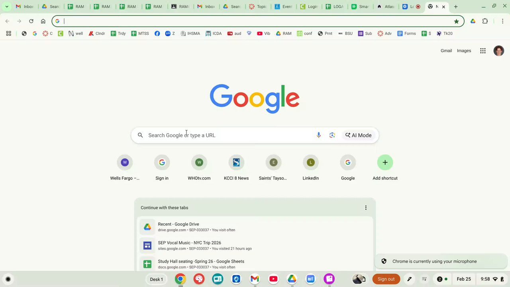Open the 'Continue with these tabs' options menu
The image size is (510, 287).
pos(366,208)
